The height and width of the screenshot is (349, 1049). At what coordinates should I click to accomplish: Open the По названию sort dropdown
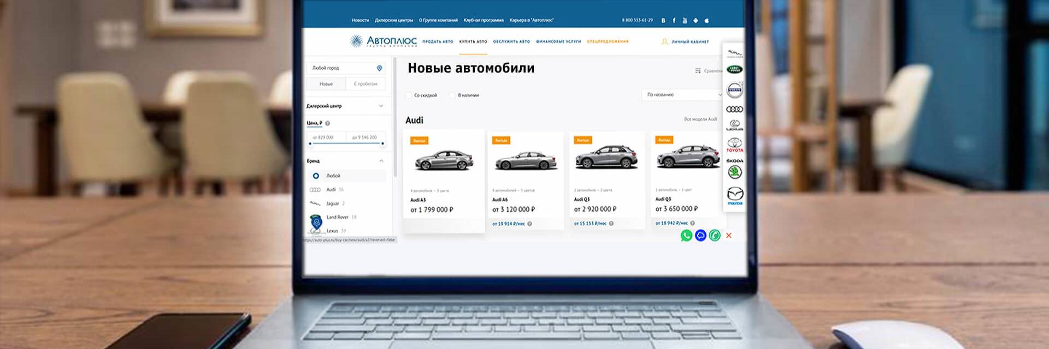(682, 95)
